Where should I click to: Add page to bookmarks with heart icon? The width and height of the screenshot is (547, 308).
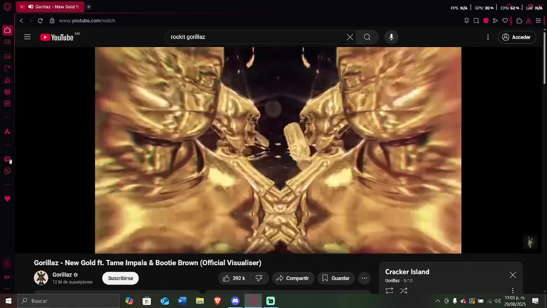pyautogui.click(x=505, y=21)
